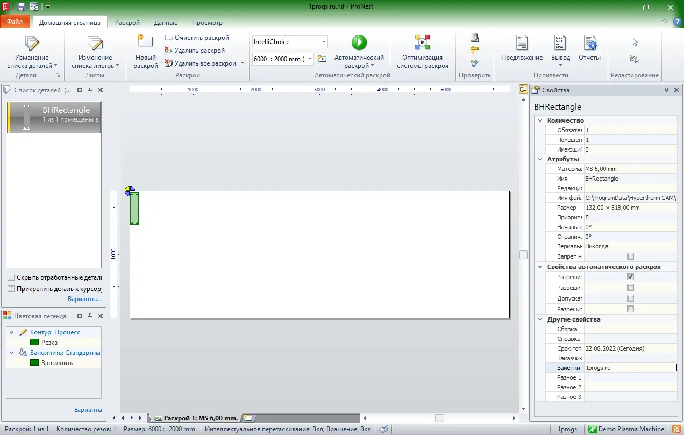The width and height of the screenshot is (684, 435).
Task: Click the Заметки field containing 1progs.ru
Action: [630, 368]
